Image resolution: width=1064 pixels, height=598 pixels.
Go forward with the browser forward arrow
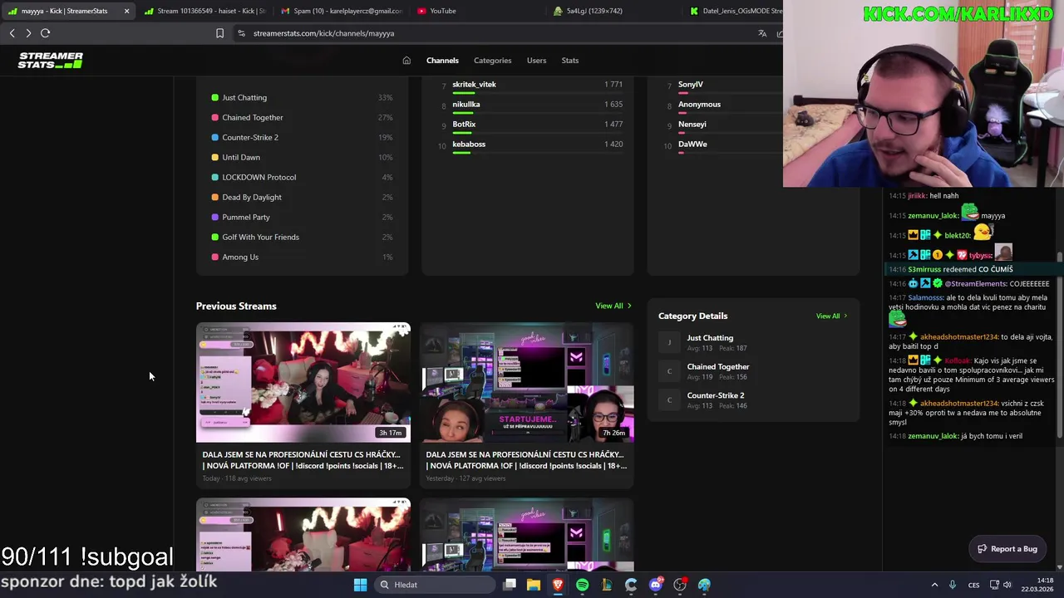pyautogui.click(x=28, y=33)
